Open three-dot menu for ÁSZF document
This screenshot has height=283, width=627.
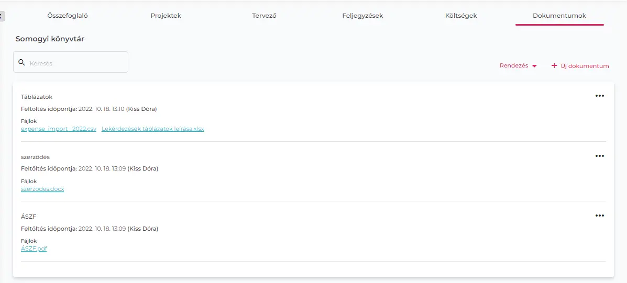point(600,216)
